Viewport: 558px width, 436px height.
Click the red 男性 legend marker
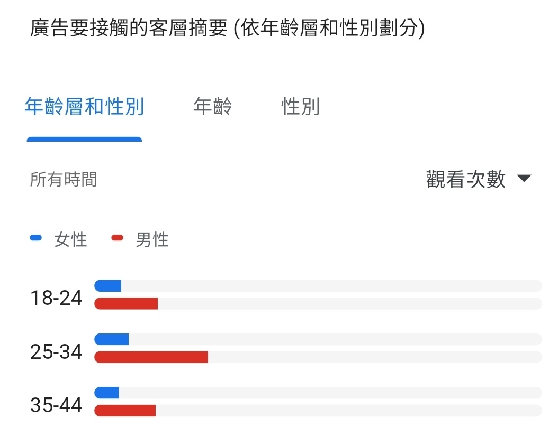(117, 238)
